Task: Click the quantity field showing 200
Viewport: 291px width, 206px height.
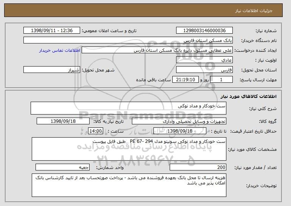Action: tap(198, 167)
